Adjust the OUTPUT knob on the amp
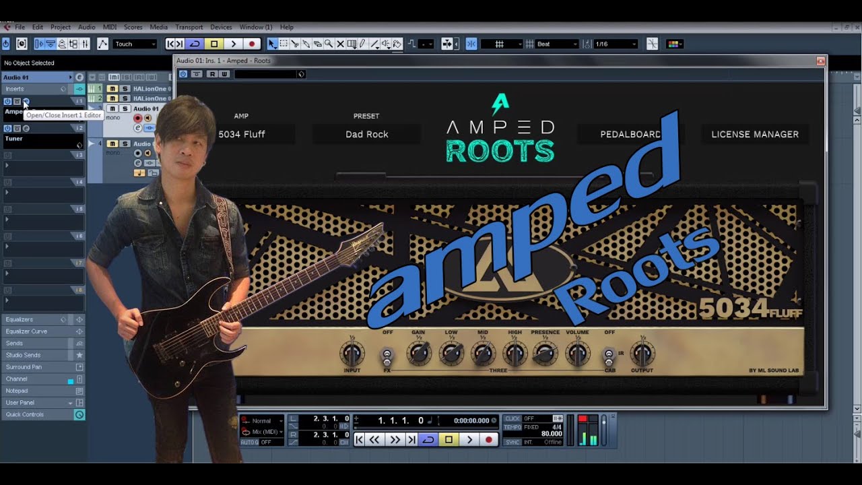Screen dimensions: 862x485 [x=642, y=354]
